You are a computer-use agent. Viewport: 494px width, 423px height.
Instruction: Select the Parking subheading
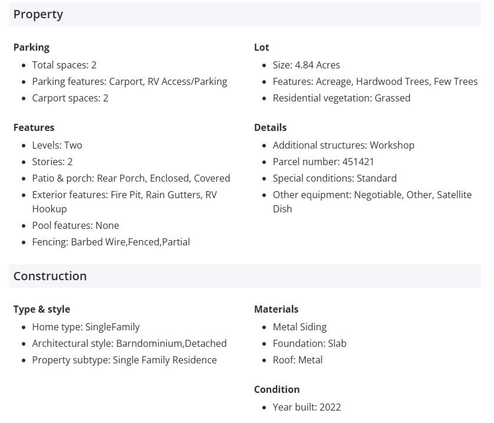tap(31, 47)
